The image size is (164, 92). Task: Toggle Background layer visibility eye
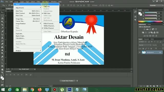pyautogui.click(x=139, y=52)
